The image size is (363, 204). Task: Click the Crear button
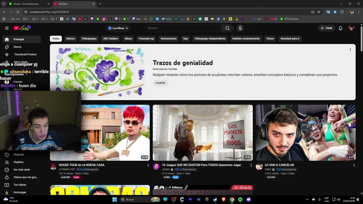pos(326,28)
